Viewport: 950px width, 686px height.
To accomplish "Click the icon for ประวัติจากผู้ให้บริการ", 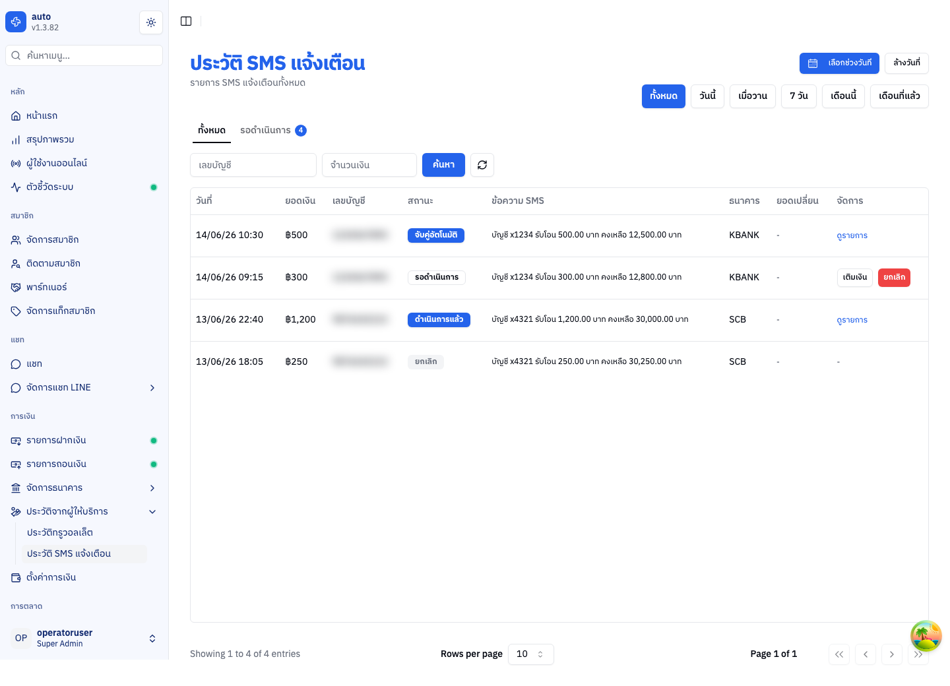I will [16, 512].
